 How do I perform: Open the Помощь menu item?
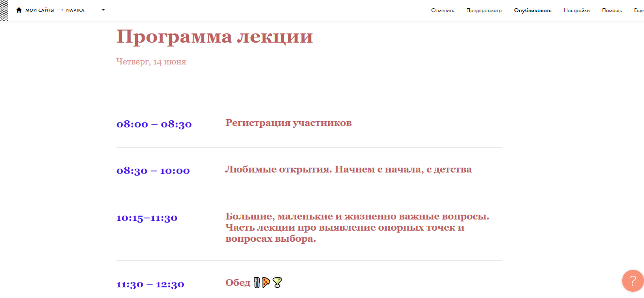coord(611,11)
